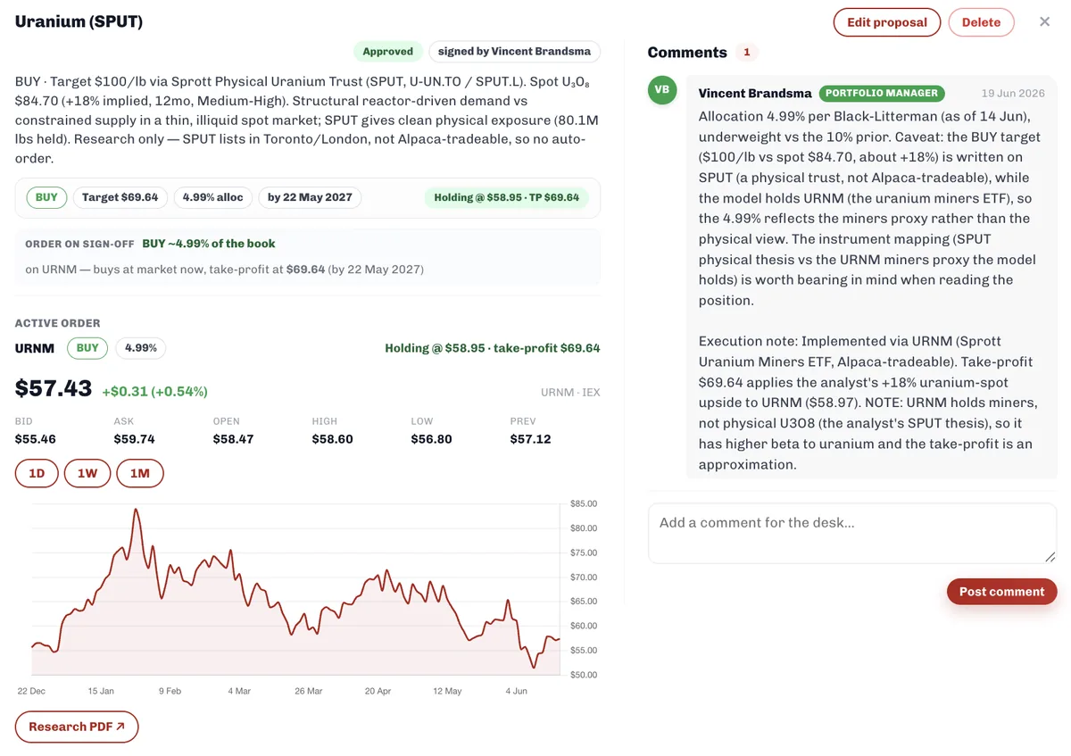Click the HIGH value $58.60

(333, 439)
